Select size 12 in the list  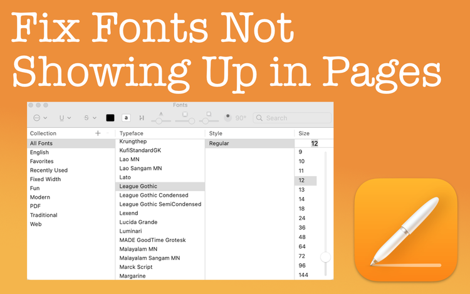[x=305, y=181]
